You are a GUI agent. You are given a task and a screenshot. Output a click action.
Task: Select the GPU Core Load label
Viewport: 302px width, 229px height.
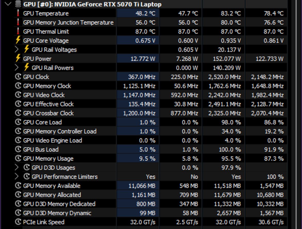(42, 122)
